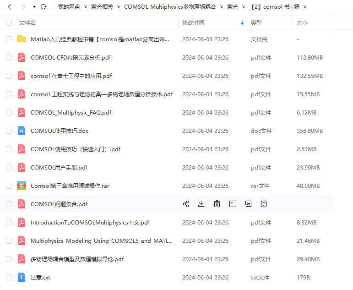This screenshot has width=353, height=290.
Task: Click PDF icon of COMSOL用户手册
Action: [22, 167]
